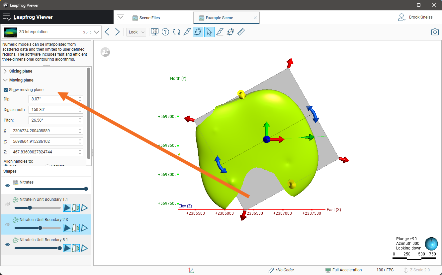
Task: Click mesh icon for Nitrate in Unit Boundary 2.3
Action: [16, 220]
